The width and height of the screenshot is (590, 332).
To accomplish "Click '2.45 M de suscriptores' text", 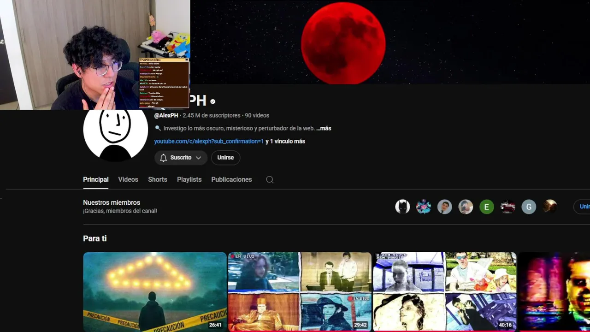I will click(212, 115).
